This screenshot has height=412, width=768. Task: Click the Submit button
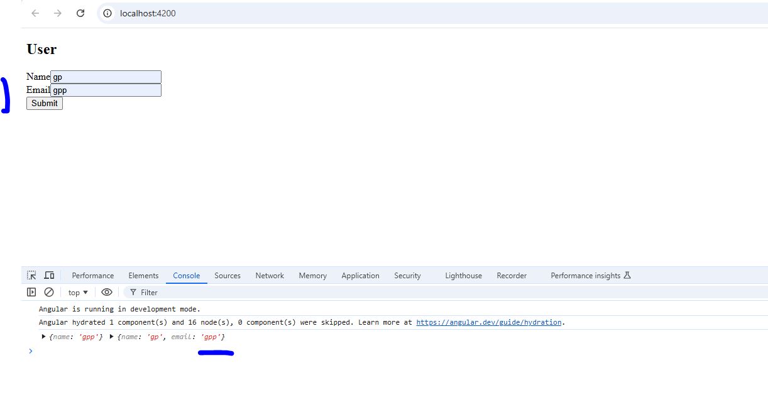(45, 104)
